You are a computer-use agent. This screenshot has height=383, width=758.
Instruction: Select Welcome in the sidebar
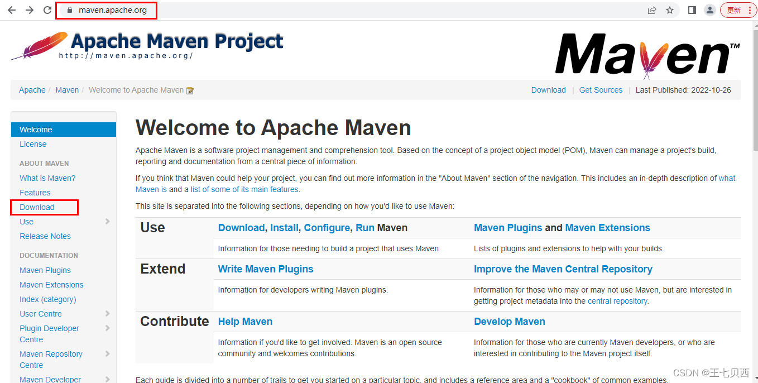coord(64,130)
